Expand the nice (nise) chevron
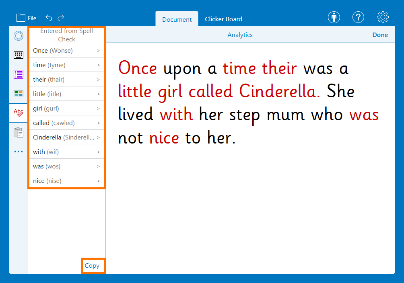This screenshot has height=283, width=404. [x=99, y=181]
